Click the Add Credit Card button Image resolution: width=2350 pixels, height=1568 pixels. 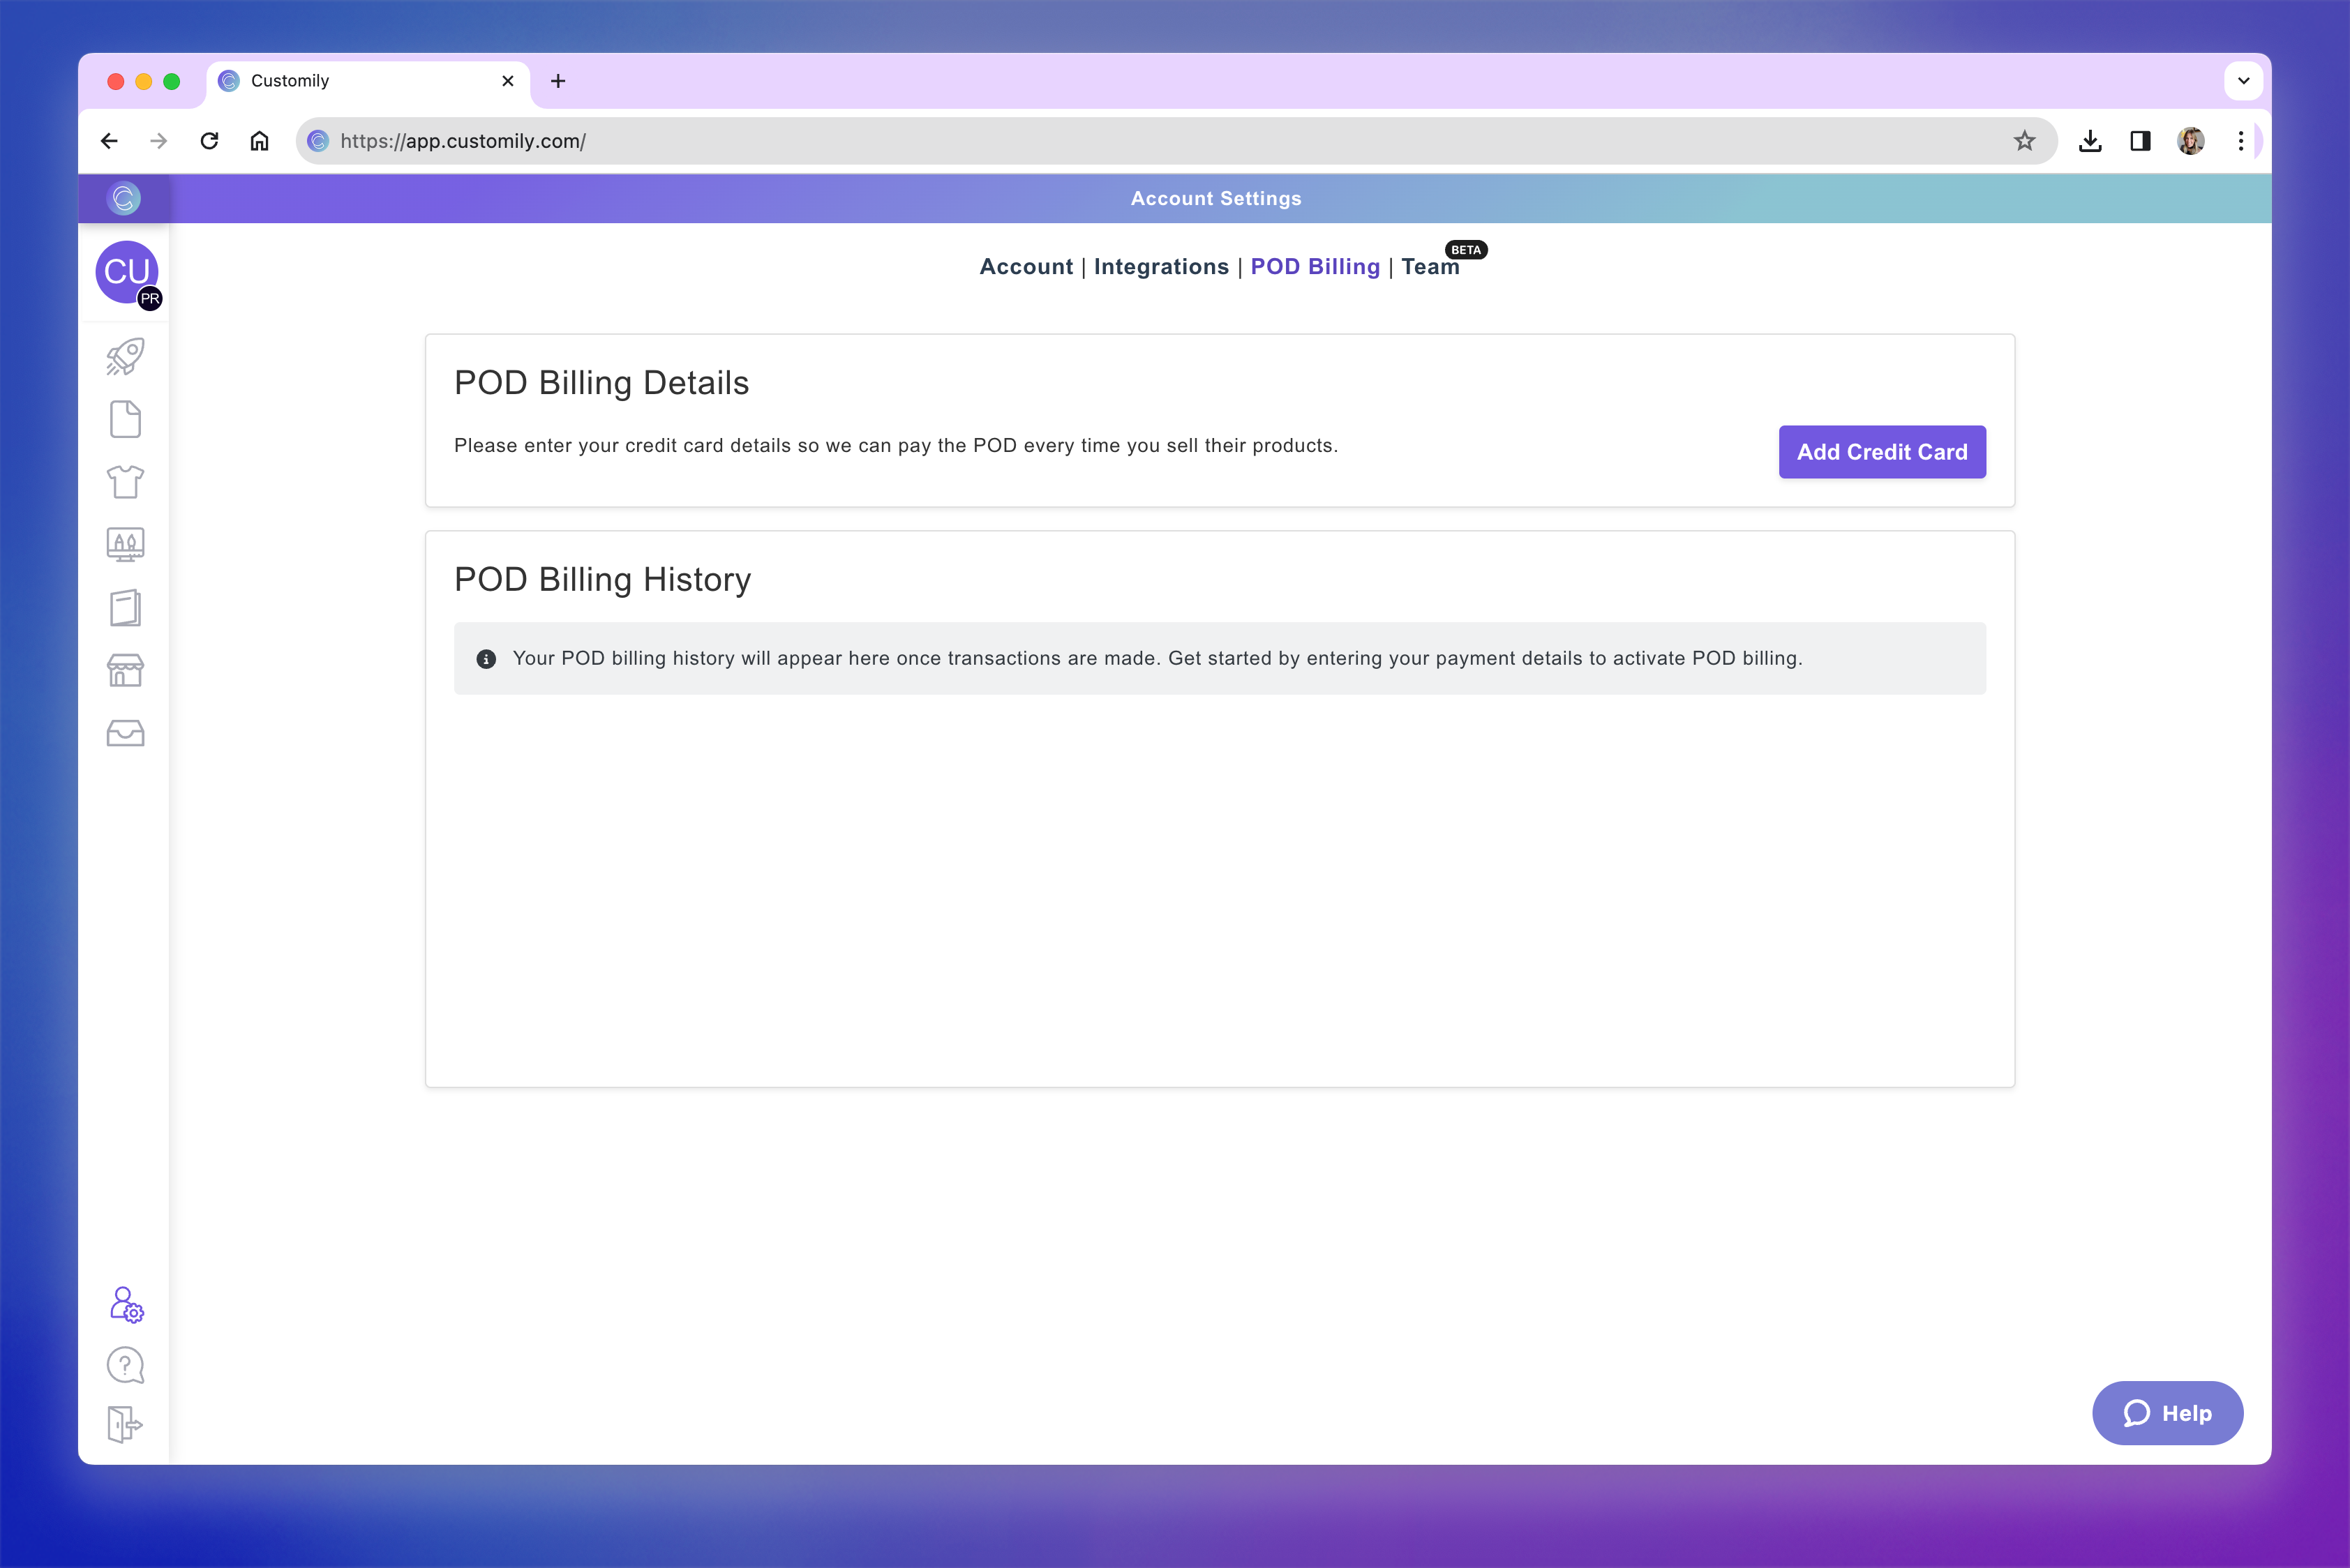pyautogui.click(x=1882, y=452)
